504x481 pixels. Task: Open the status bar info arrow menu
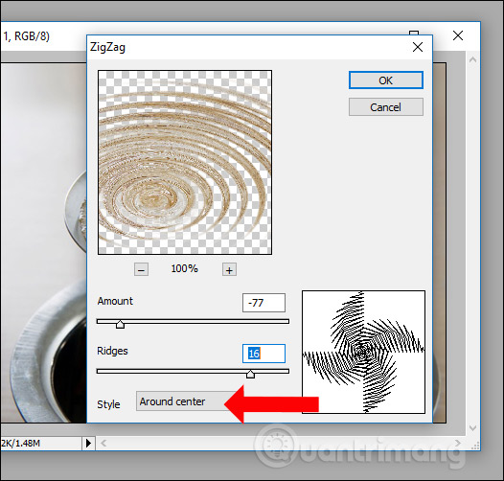coord(88,443)
